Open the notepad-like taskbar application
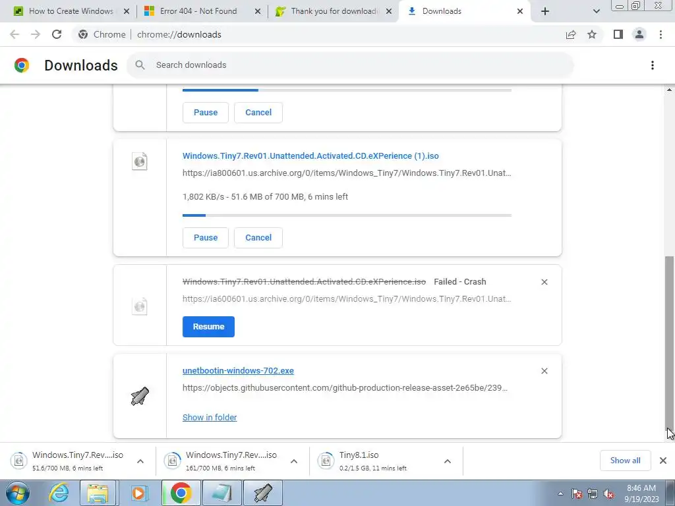 click(x=221, y=493)
